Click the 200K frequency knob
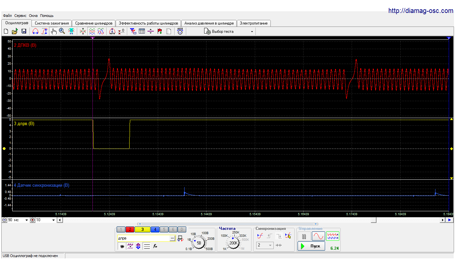This screenshot has height=260, width=458. coord(234,243)
